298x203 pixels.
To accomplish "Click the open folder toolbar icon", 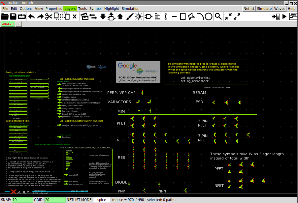I will click(5, 16).
